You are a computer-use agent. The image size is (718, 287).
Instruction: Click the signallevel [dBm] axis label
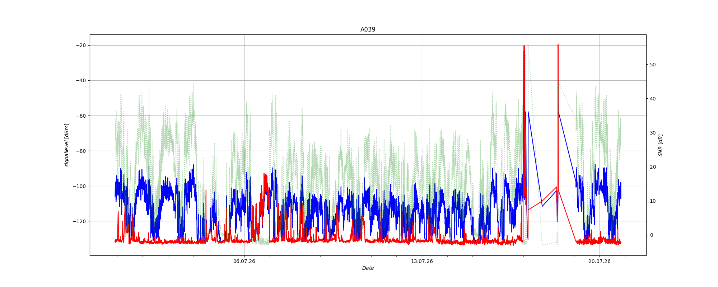coord(67,145)
